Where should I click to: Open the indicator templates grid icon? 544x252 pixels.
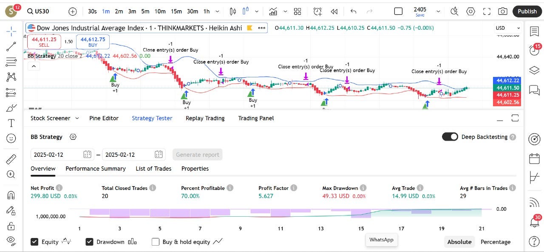[297, 11]
